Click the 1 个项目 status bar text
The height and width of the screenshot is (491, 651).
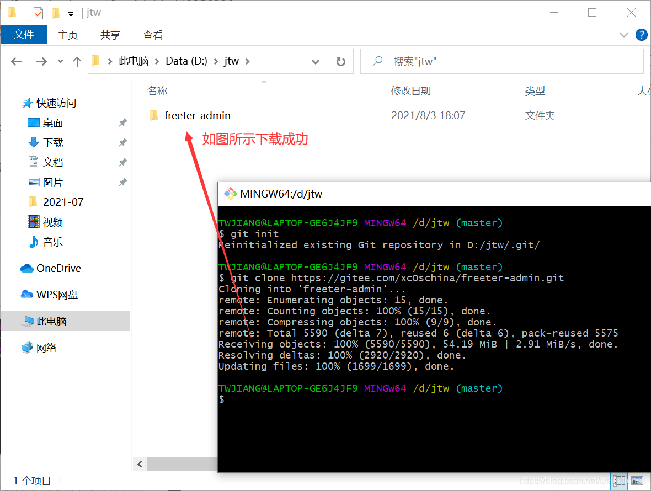(32, 481)
